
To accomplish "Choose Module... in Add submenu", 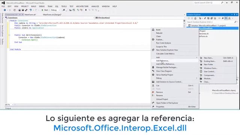I will pos(217,78).
